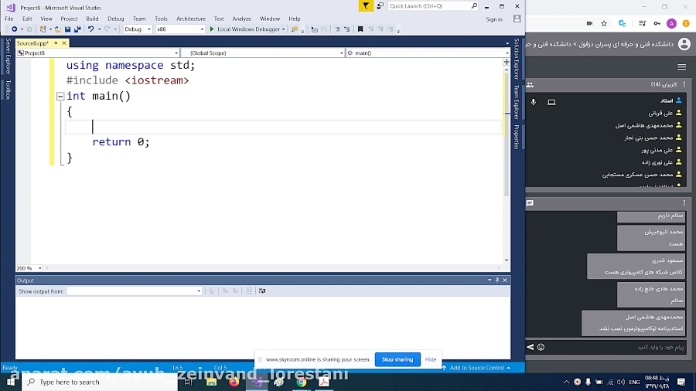Open the Debug configuration dropdown

click(x=138, y=29)
